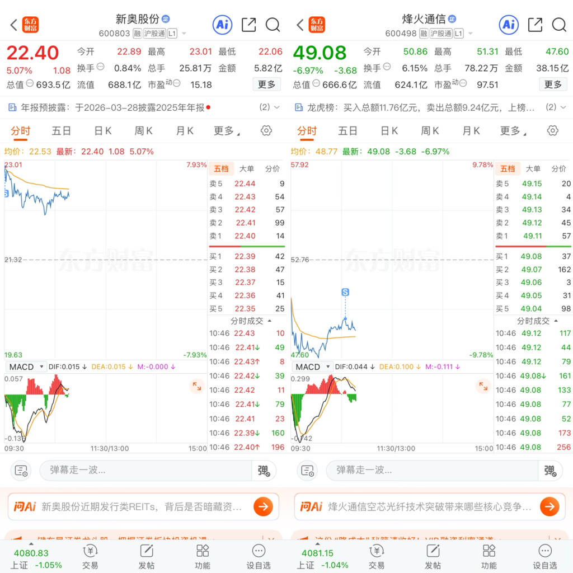The height and width of the screenshot is (573, 573).
Task: Open MACD indicator dropdown on 烽火通信
Action: [x=312, y=367]
